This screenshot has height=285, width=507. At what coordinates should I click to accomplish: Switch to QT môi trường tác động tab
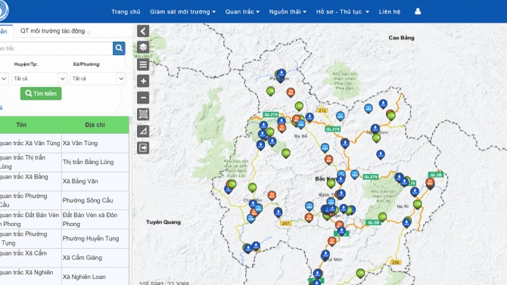pos(52,31)
